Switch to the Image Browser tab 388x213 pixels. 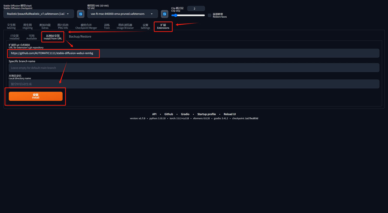(x=125, y=26)
